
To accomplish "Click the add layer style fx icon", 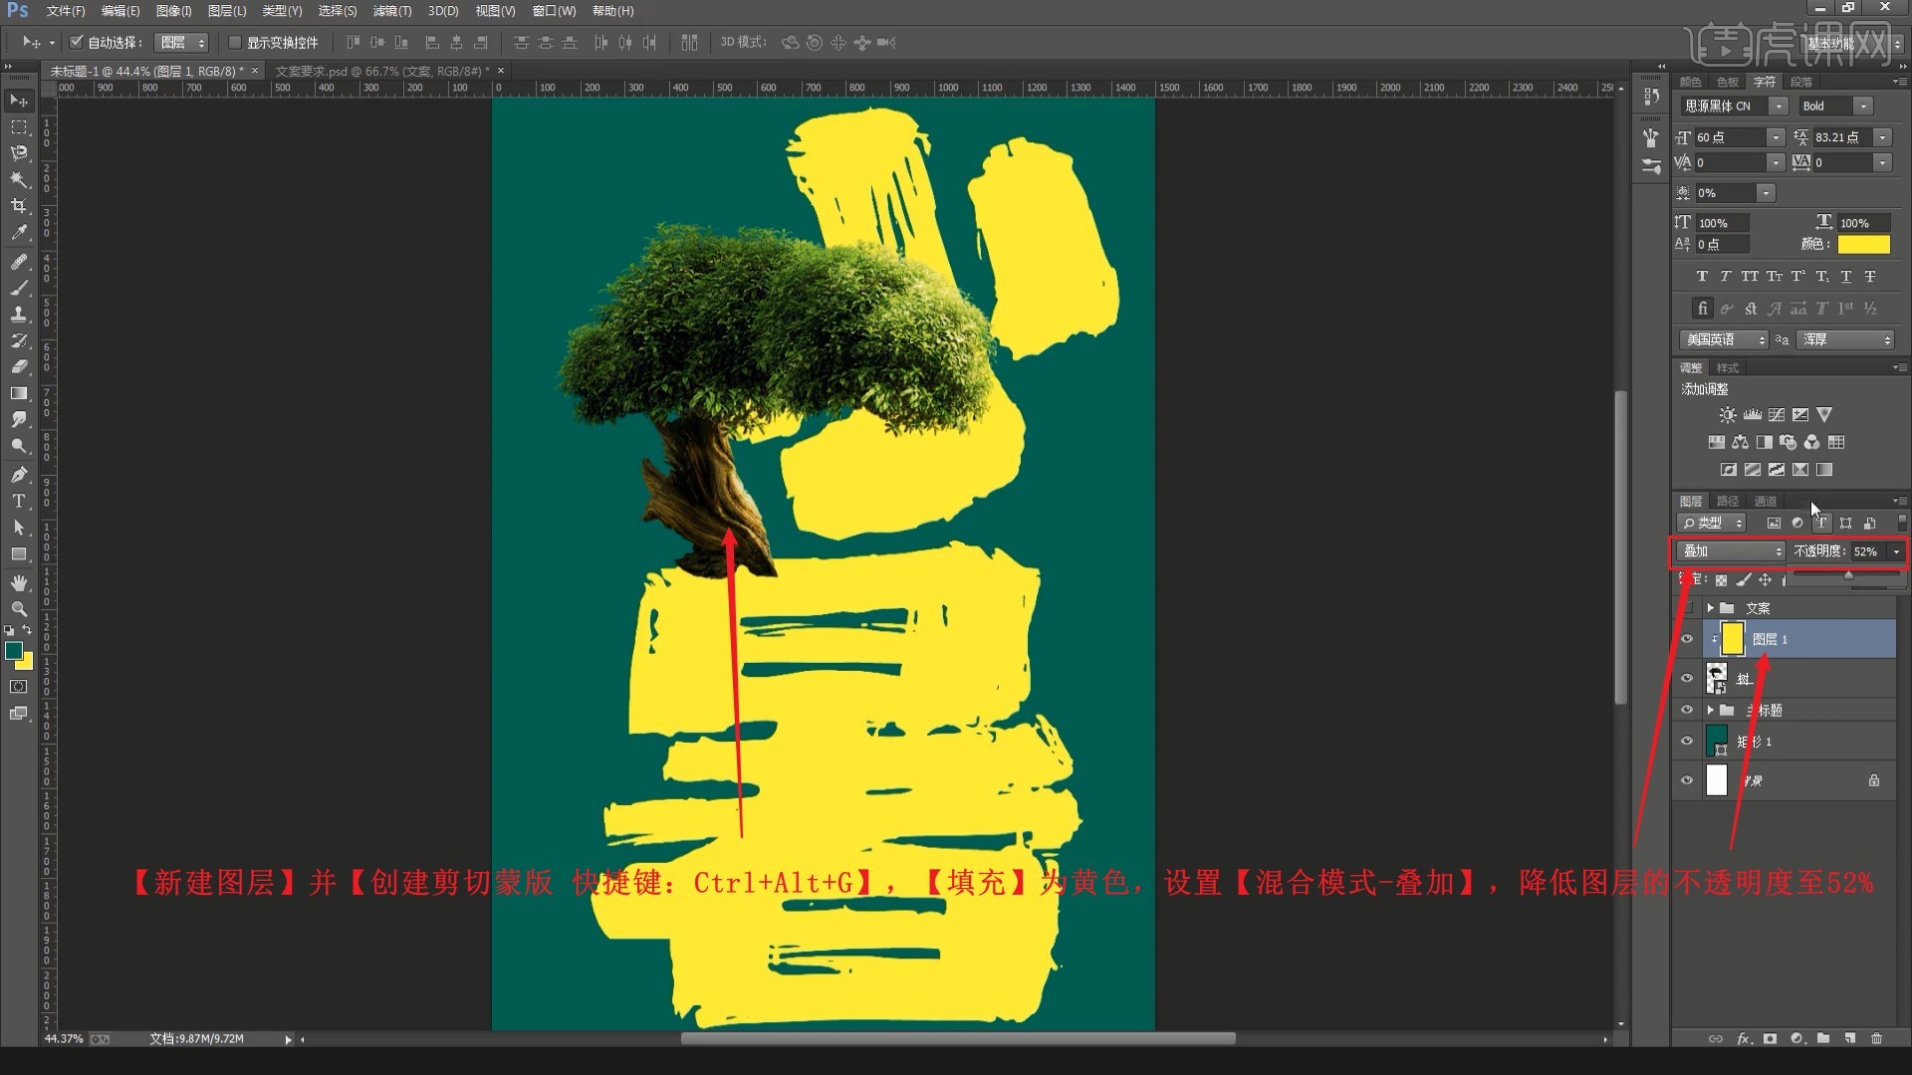I will tap(1744, 1038).
